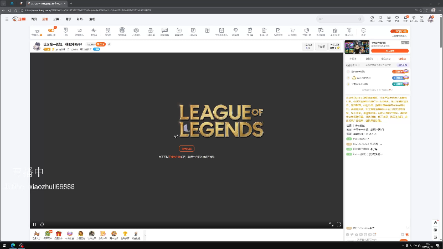Expand the gift bar using the small arrow
The height and width of the screenshot is (249, 443).
point(145,235)
